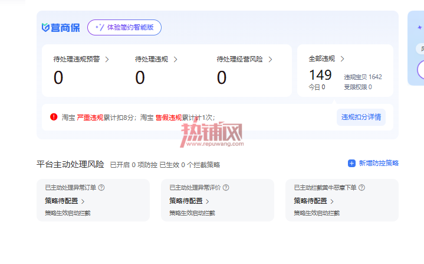
Task: Open help icon next to 已主动处理异常订单
Action: (101, 187)
